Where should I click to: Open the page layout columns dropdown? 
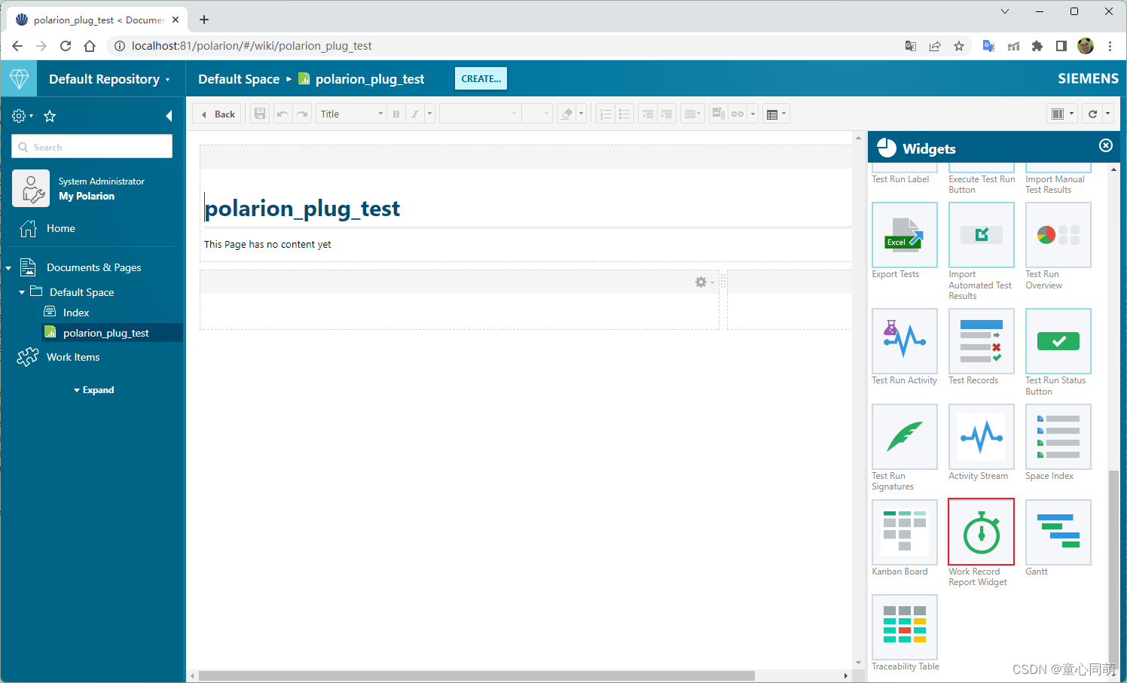click(1063, 114)
